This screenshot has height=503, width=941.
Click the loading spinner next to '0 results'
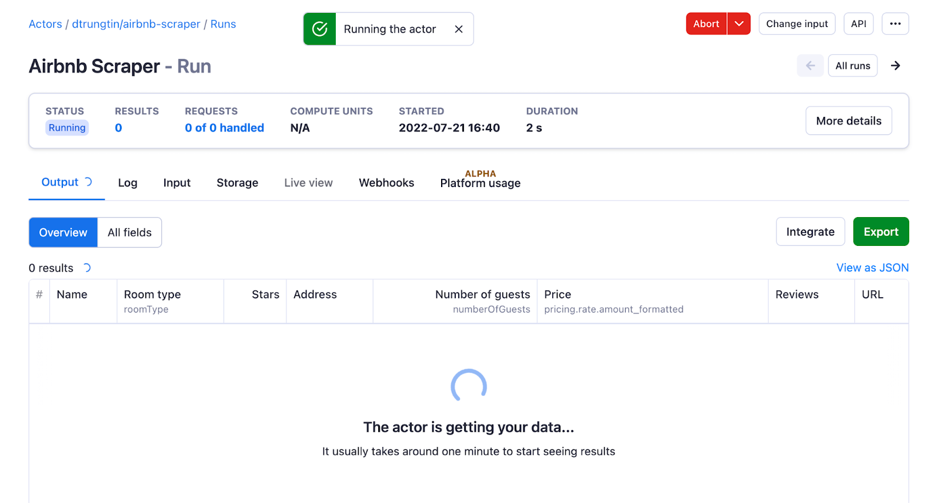click(87, 268)
